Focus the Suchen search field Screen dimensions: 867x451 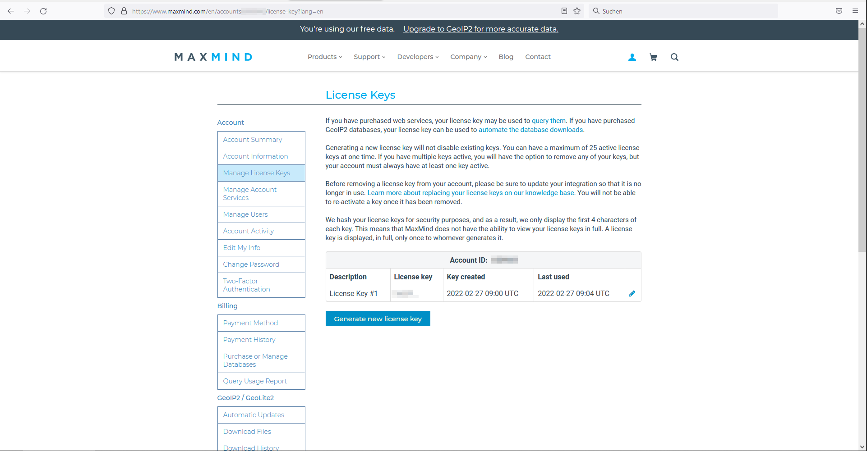(x=683, y=11)
